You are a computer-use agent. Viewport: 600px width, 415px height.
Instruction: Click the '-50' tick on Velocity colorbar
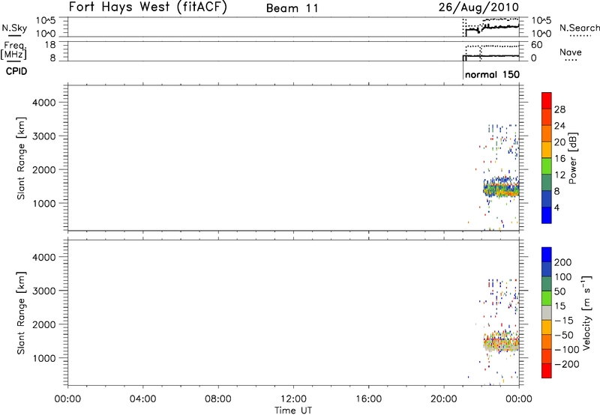point(564,335)
